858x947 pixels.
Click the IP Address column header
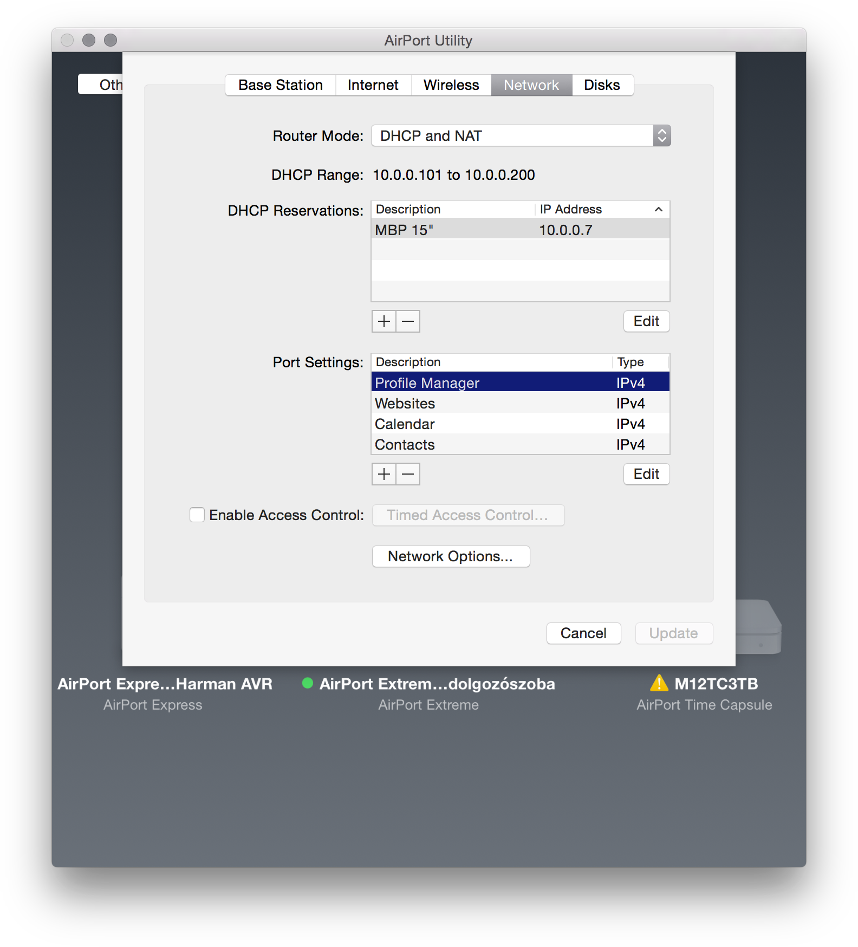[x=602, y=210]
